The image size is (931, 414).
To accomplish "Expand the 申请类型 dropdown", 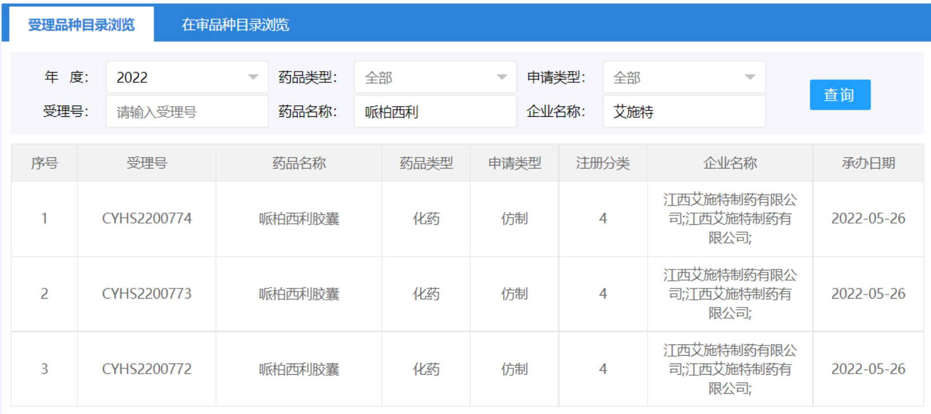I will tap(684, 77).
